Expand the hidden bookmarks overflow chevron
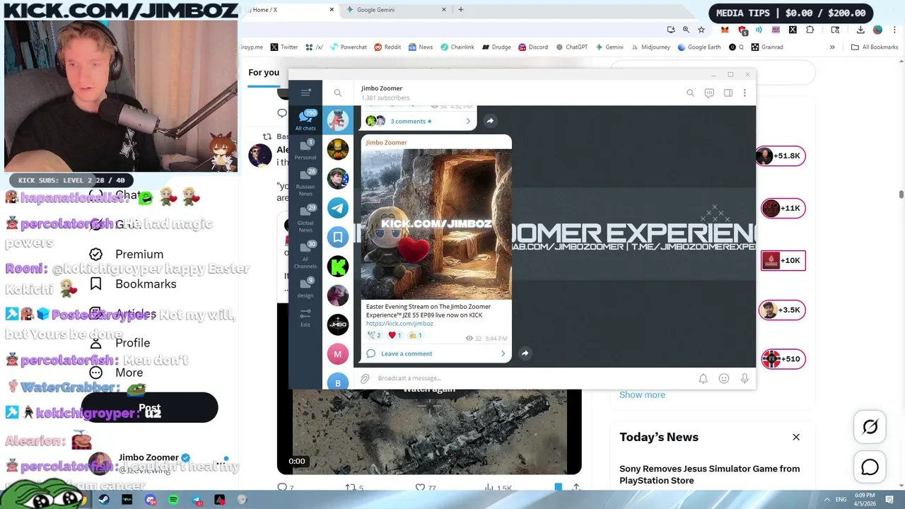Viewport: 905px width, 509px height. 832,47
